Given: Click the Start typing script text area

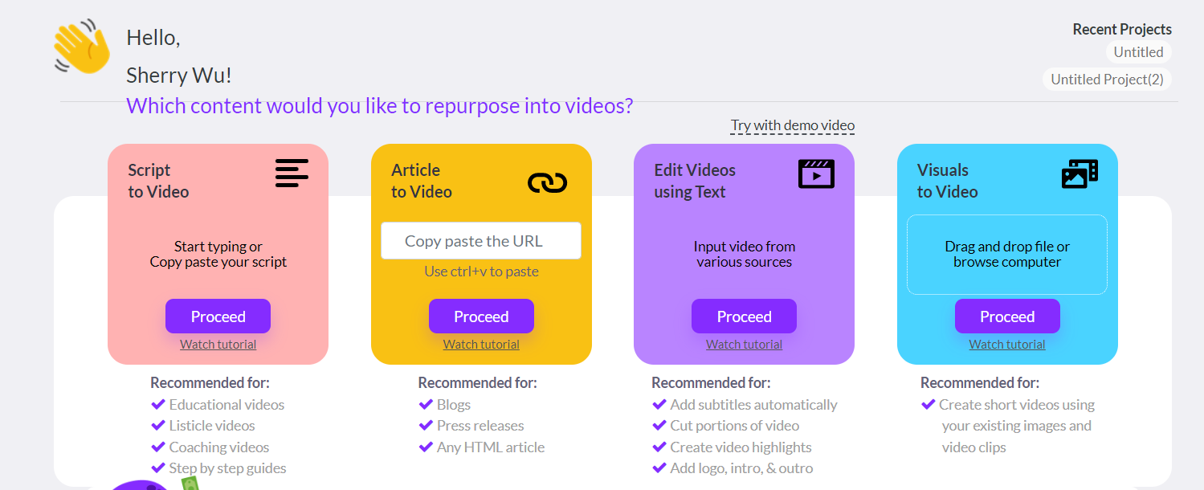Looking at the screenshot, I should 218,255.
